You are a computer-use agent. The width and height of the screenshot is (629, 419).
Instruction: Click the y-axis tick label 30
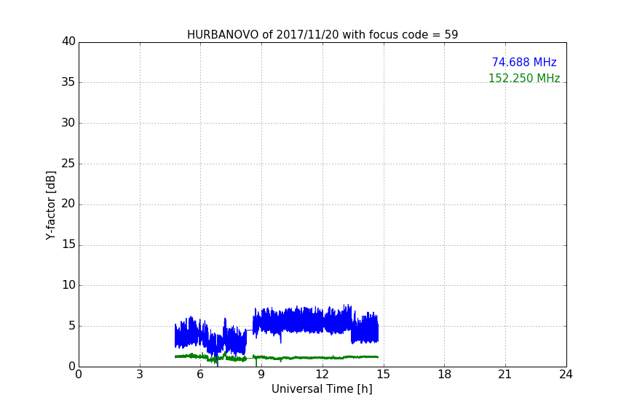click(x=68, y=123)
